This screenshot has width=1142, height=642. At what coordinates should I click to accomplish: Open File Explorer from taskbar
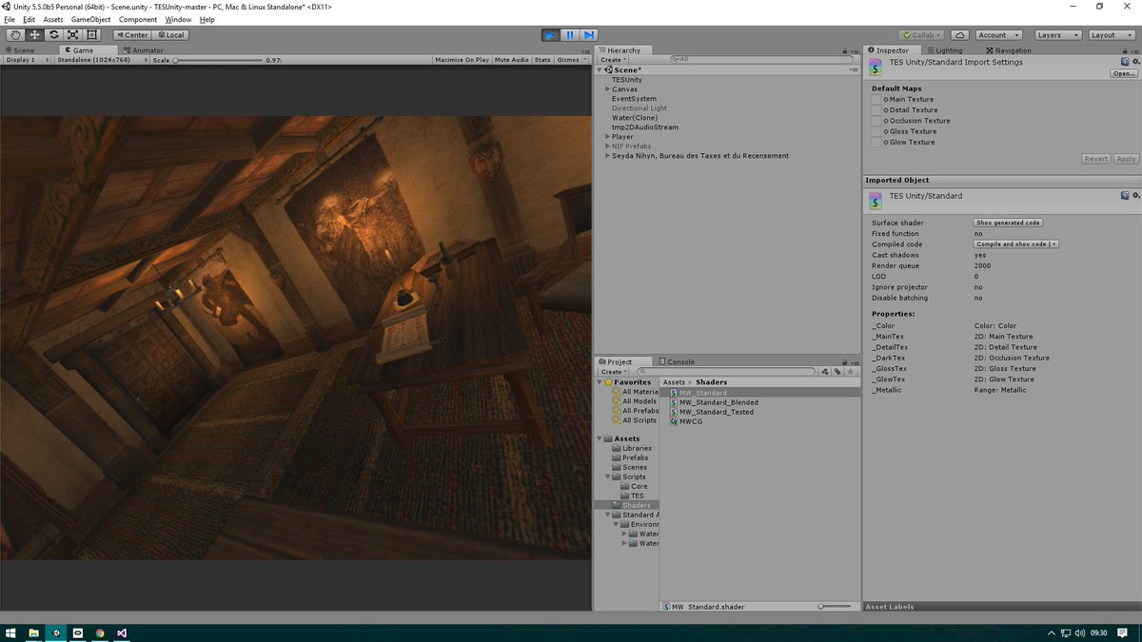[33, 632]
